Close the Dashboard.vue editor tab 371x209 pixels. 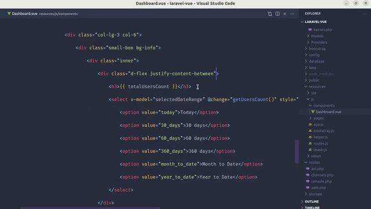coord(285,14)
